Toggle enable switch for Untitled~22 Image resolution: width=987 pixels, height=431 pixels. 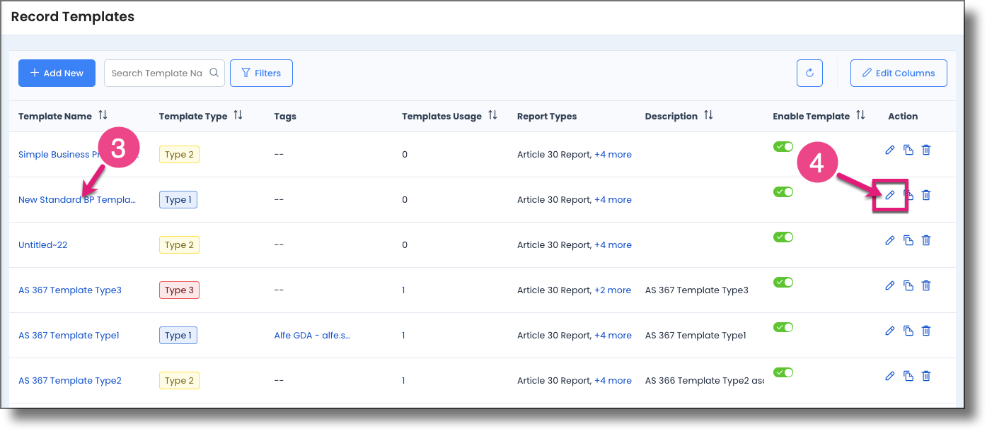point(783,237)
